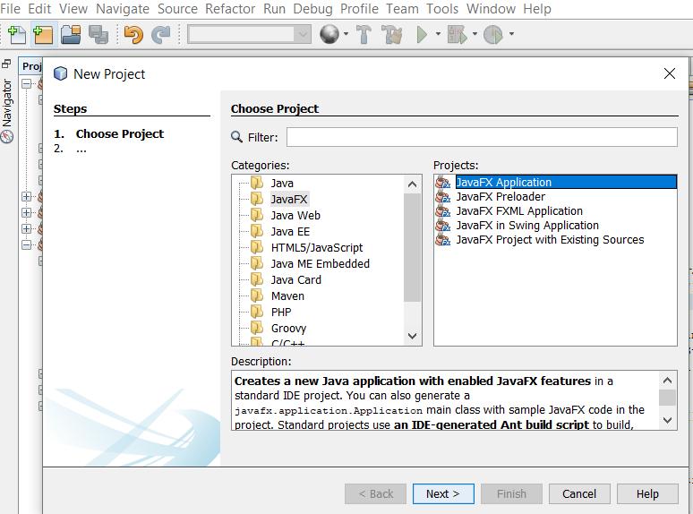The image size is (693, 514).
Task: Click the disabled Back button
Action: point(375,493)
